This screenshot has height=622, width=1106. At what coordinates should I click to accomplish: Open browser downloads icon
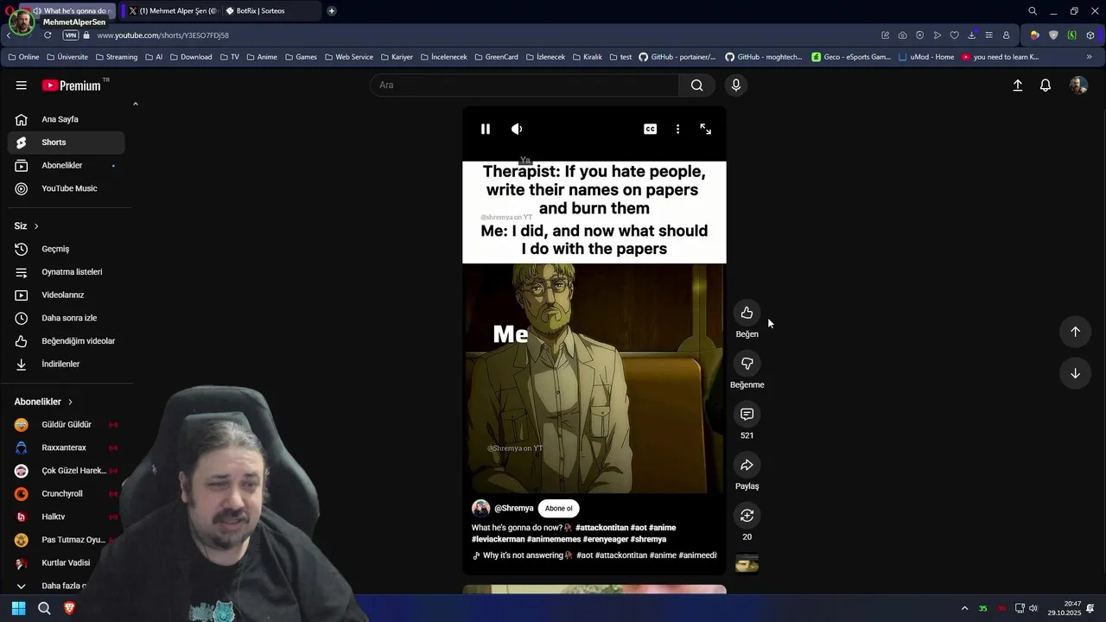click(971, 35)
